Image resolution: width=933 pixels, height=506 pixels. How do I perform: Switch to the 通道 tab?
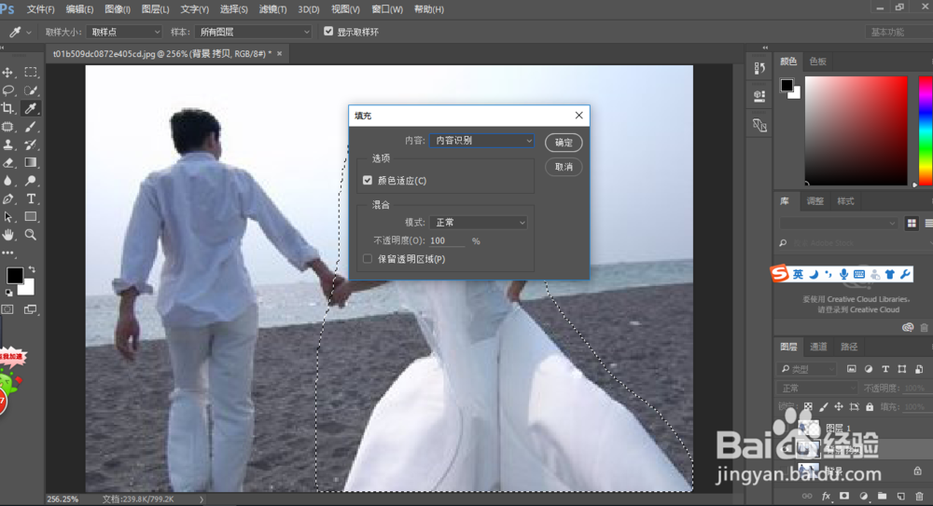point(818,347)
